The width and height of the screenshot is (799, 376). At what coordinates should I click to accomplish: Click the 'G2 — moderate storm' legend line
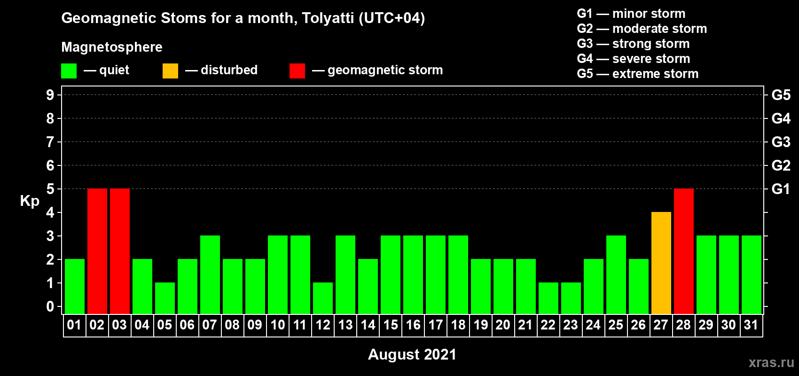(x=642, y=29)
